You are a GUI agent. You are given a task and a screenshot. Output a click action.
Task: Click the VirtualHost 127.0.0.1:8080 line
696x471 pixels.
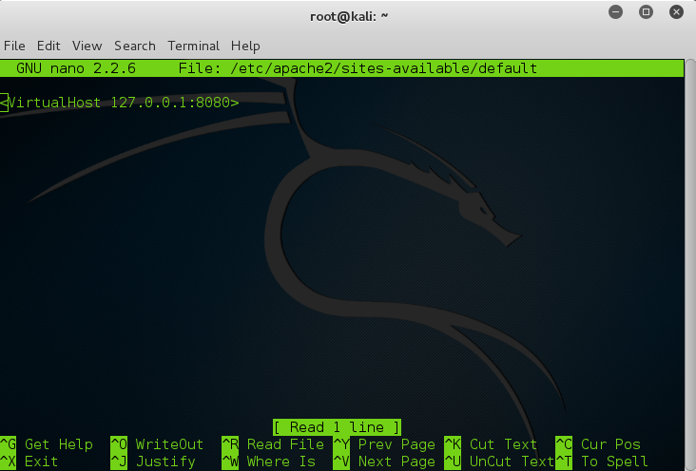120,102
